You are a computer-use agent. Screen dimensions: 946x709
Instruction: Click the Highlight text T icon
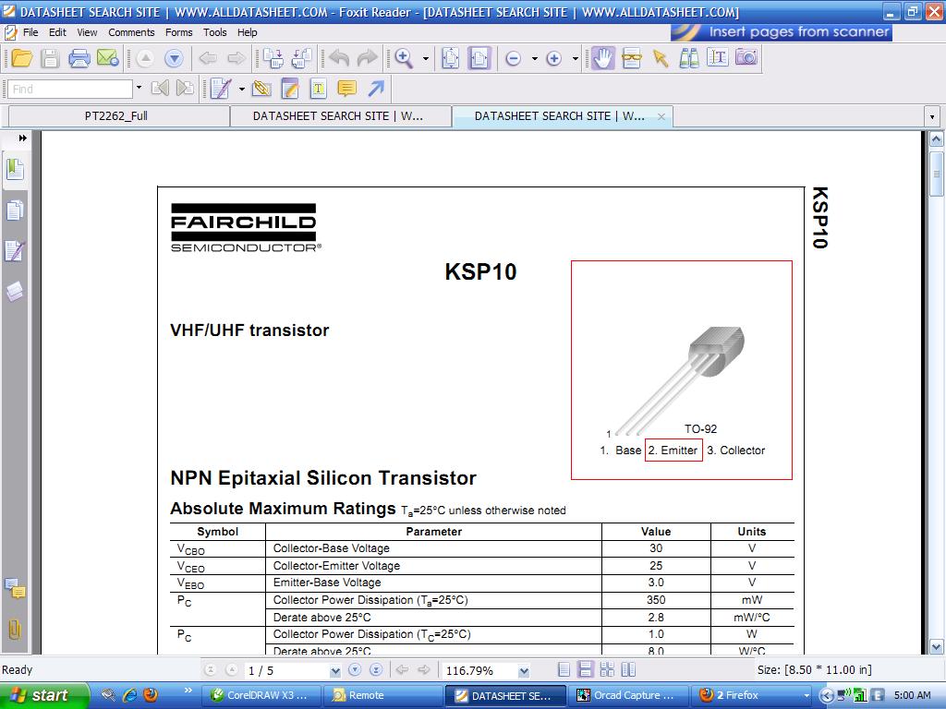point(318,90)
